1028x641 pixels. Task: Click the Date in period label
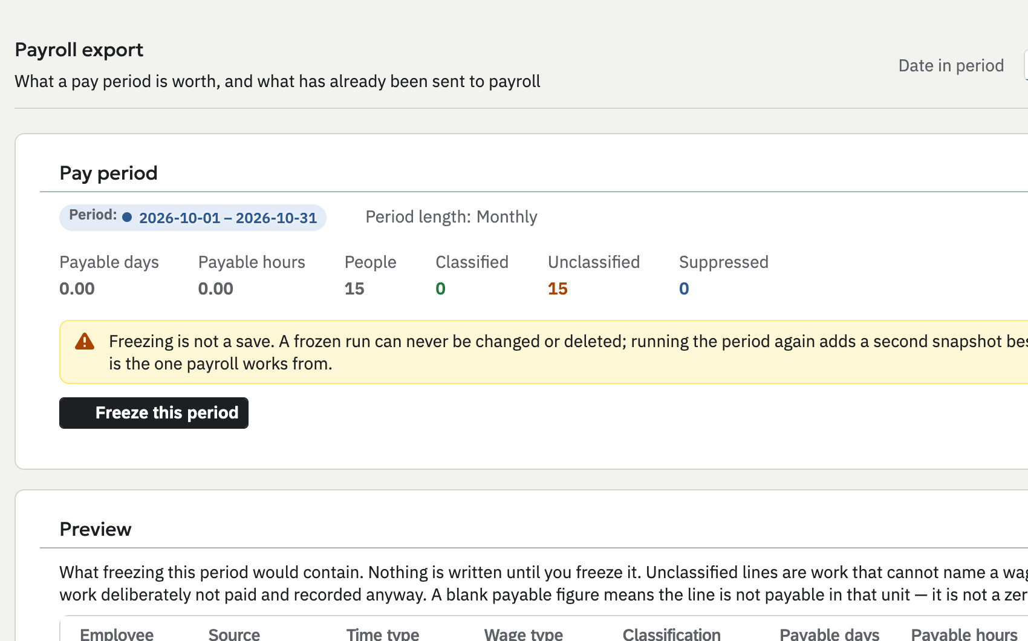click(951, 65)
